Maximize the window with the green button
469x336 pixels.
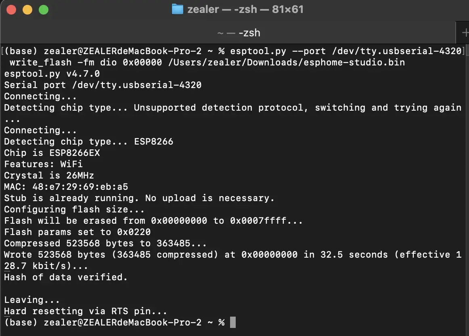44,10
